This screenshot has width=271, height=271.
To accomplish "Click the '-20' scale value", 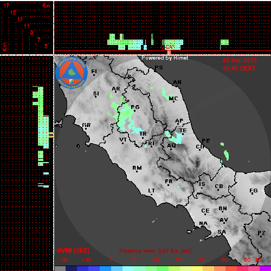I will point(63,260).
